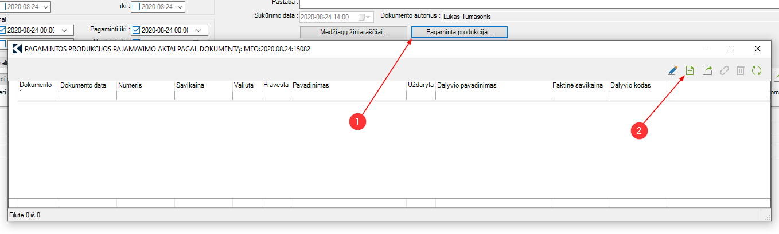This screenshot has width=779, height=234.
Task: Click the greyed chain link icon
Action: [x=724, y=70]
